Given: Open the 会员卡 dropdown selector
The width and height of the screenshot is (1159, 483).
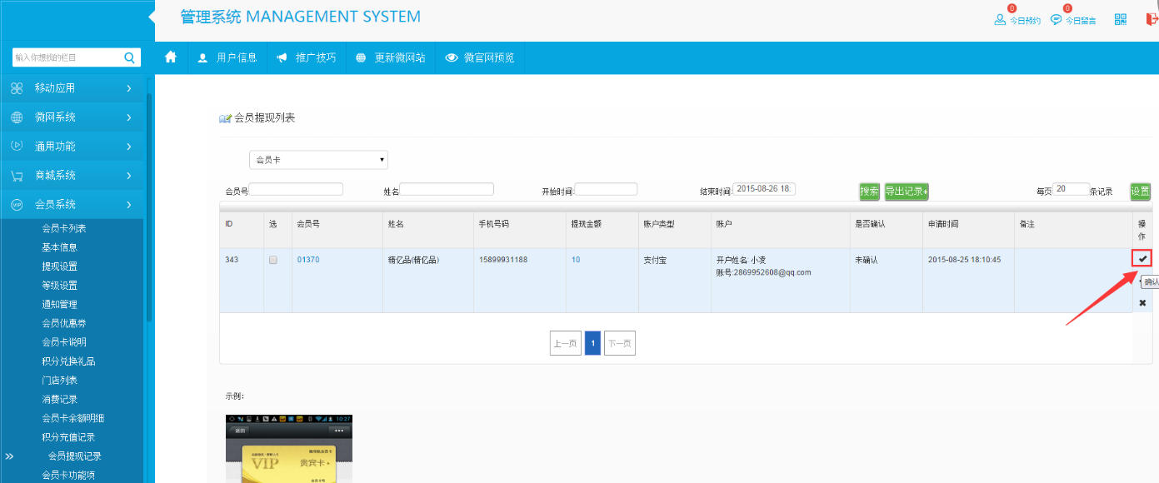Looking at the screenshot, I should tap(318, 160).
